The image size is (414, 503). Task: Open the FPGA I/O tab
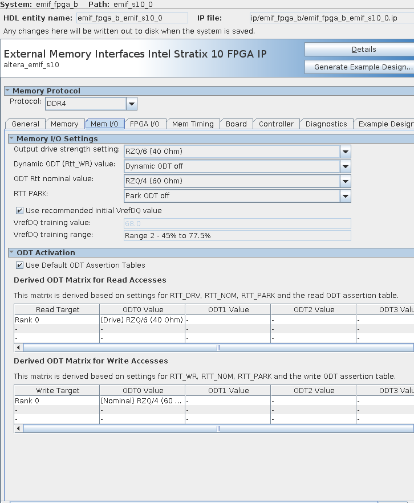pyautogui.click(x=145, y=124)
